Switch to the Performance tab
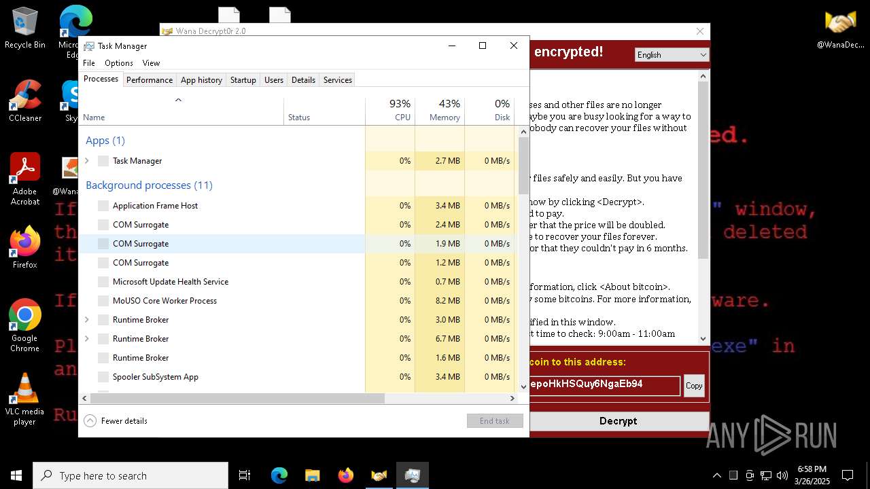 pos(150,80)
